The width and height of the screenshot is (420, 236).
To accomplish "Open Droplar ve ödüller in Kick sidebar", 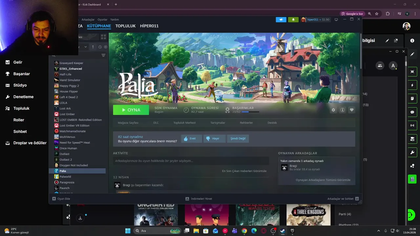I will (x=30, y=143).
